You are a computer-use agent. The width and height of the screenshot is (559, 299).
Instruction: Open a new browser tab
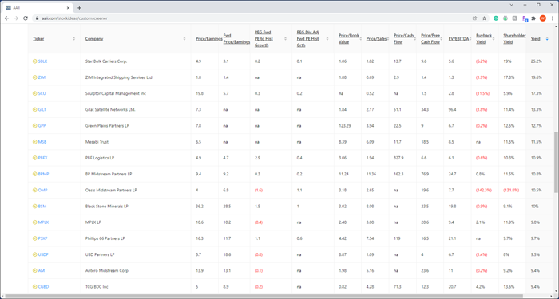[79, 8]
